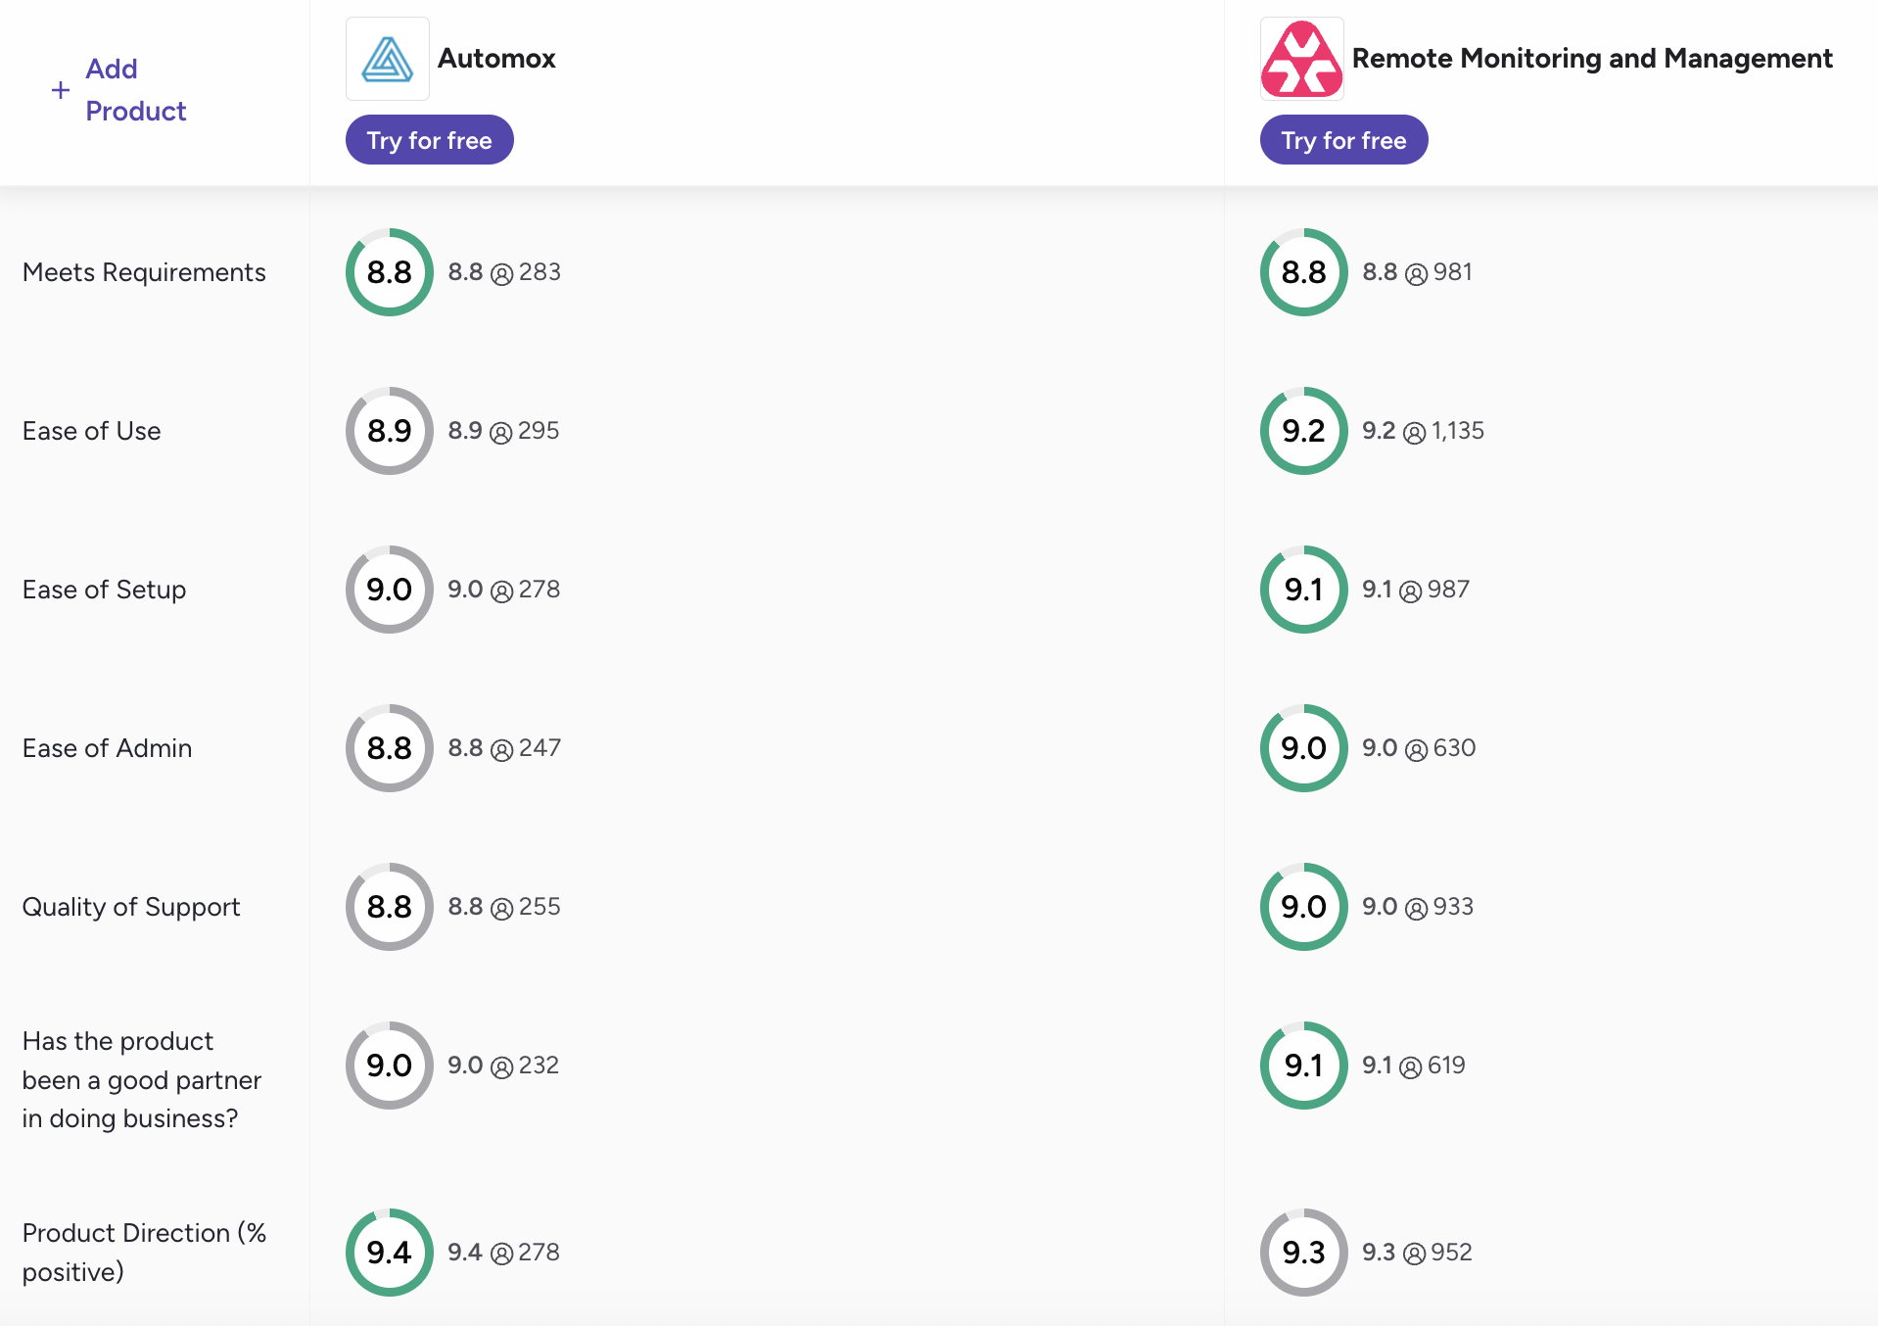Click Try for free under Remote Monitoring
Viewport: 1878px width, 1326px height.
click(x=1344, y=140)
